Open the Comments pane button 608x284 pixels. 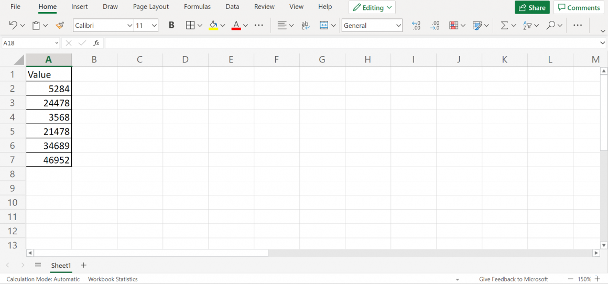(x=579, y=7)
